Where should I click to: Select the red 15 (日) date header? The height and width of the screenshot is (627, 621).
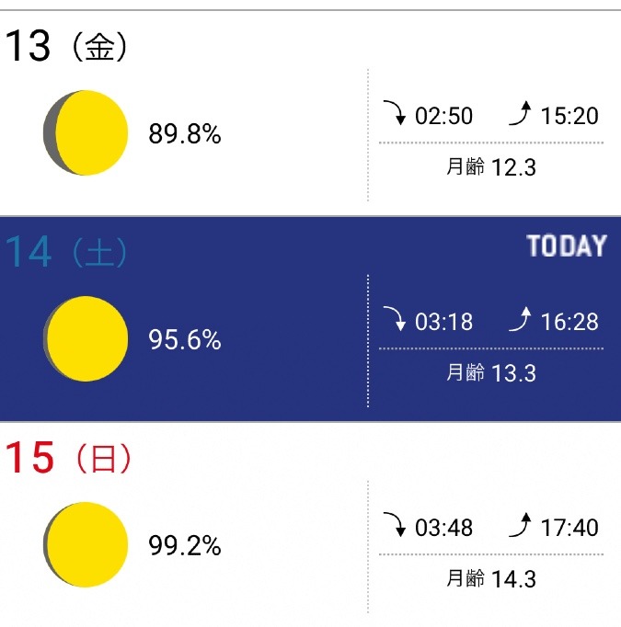point(68,458)
